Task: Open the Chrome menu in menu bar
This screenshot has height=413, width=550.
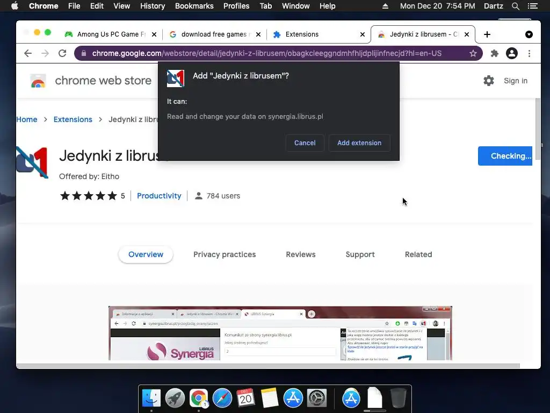Action: (x=44, y=6)
